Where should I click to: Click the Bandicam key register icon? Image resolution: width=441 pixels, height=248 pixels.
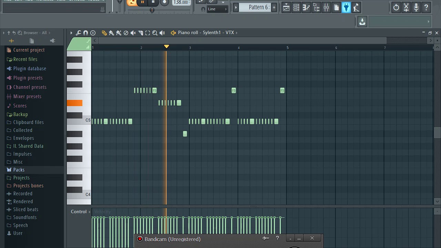click(266, 238)
